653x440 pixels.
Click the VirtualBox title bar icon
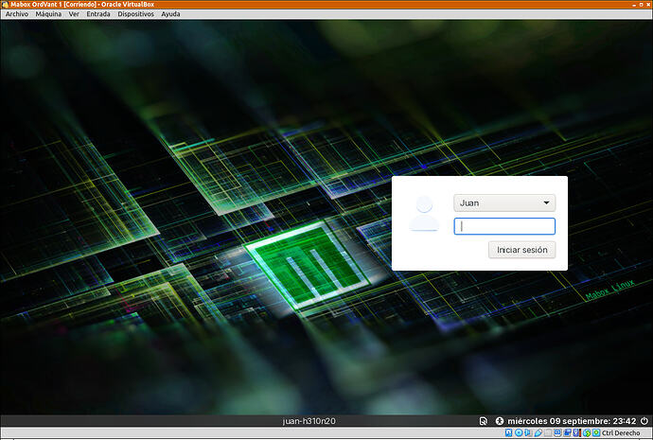click(5, 4)
